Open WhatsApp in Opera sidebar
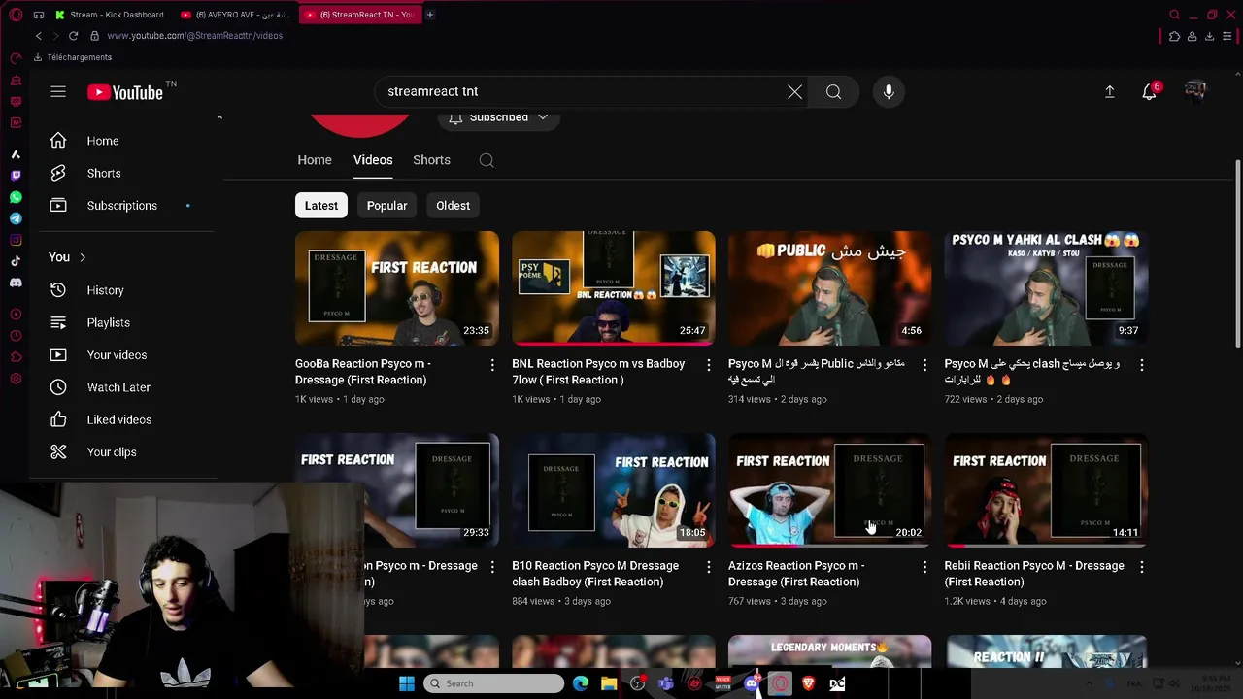Screen dimensions: 1243x699 (16, 197)
